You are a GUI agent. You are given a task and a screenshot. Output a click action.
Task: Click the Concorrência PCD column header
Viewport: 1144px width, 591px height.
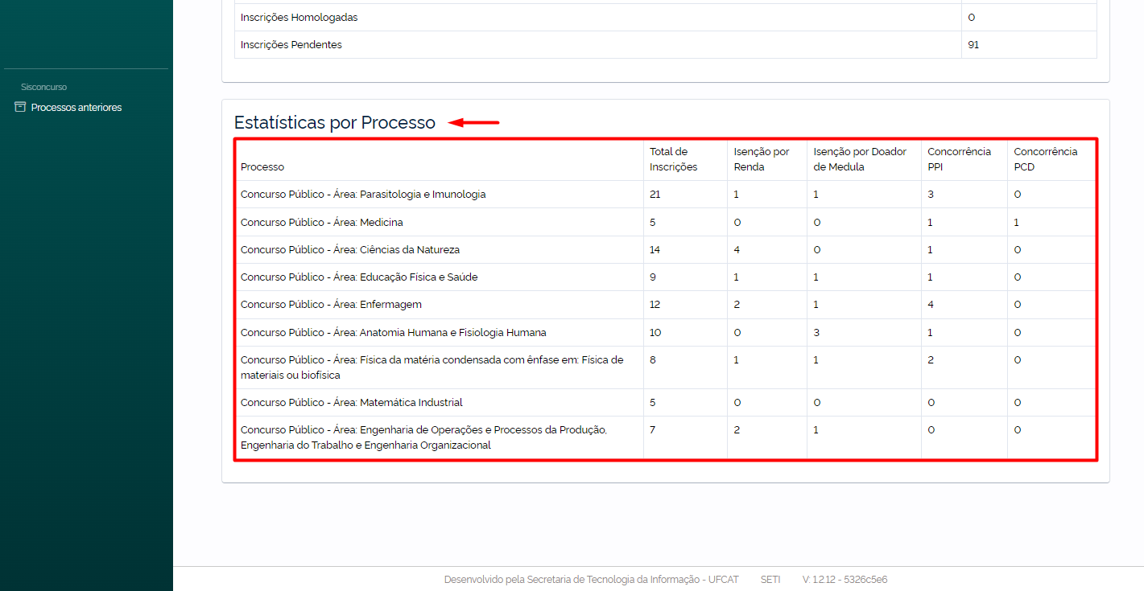tap(1045, 159)
